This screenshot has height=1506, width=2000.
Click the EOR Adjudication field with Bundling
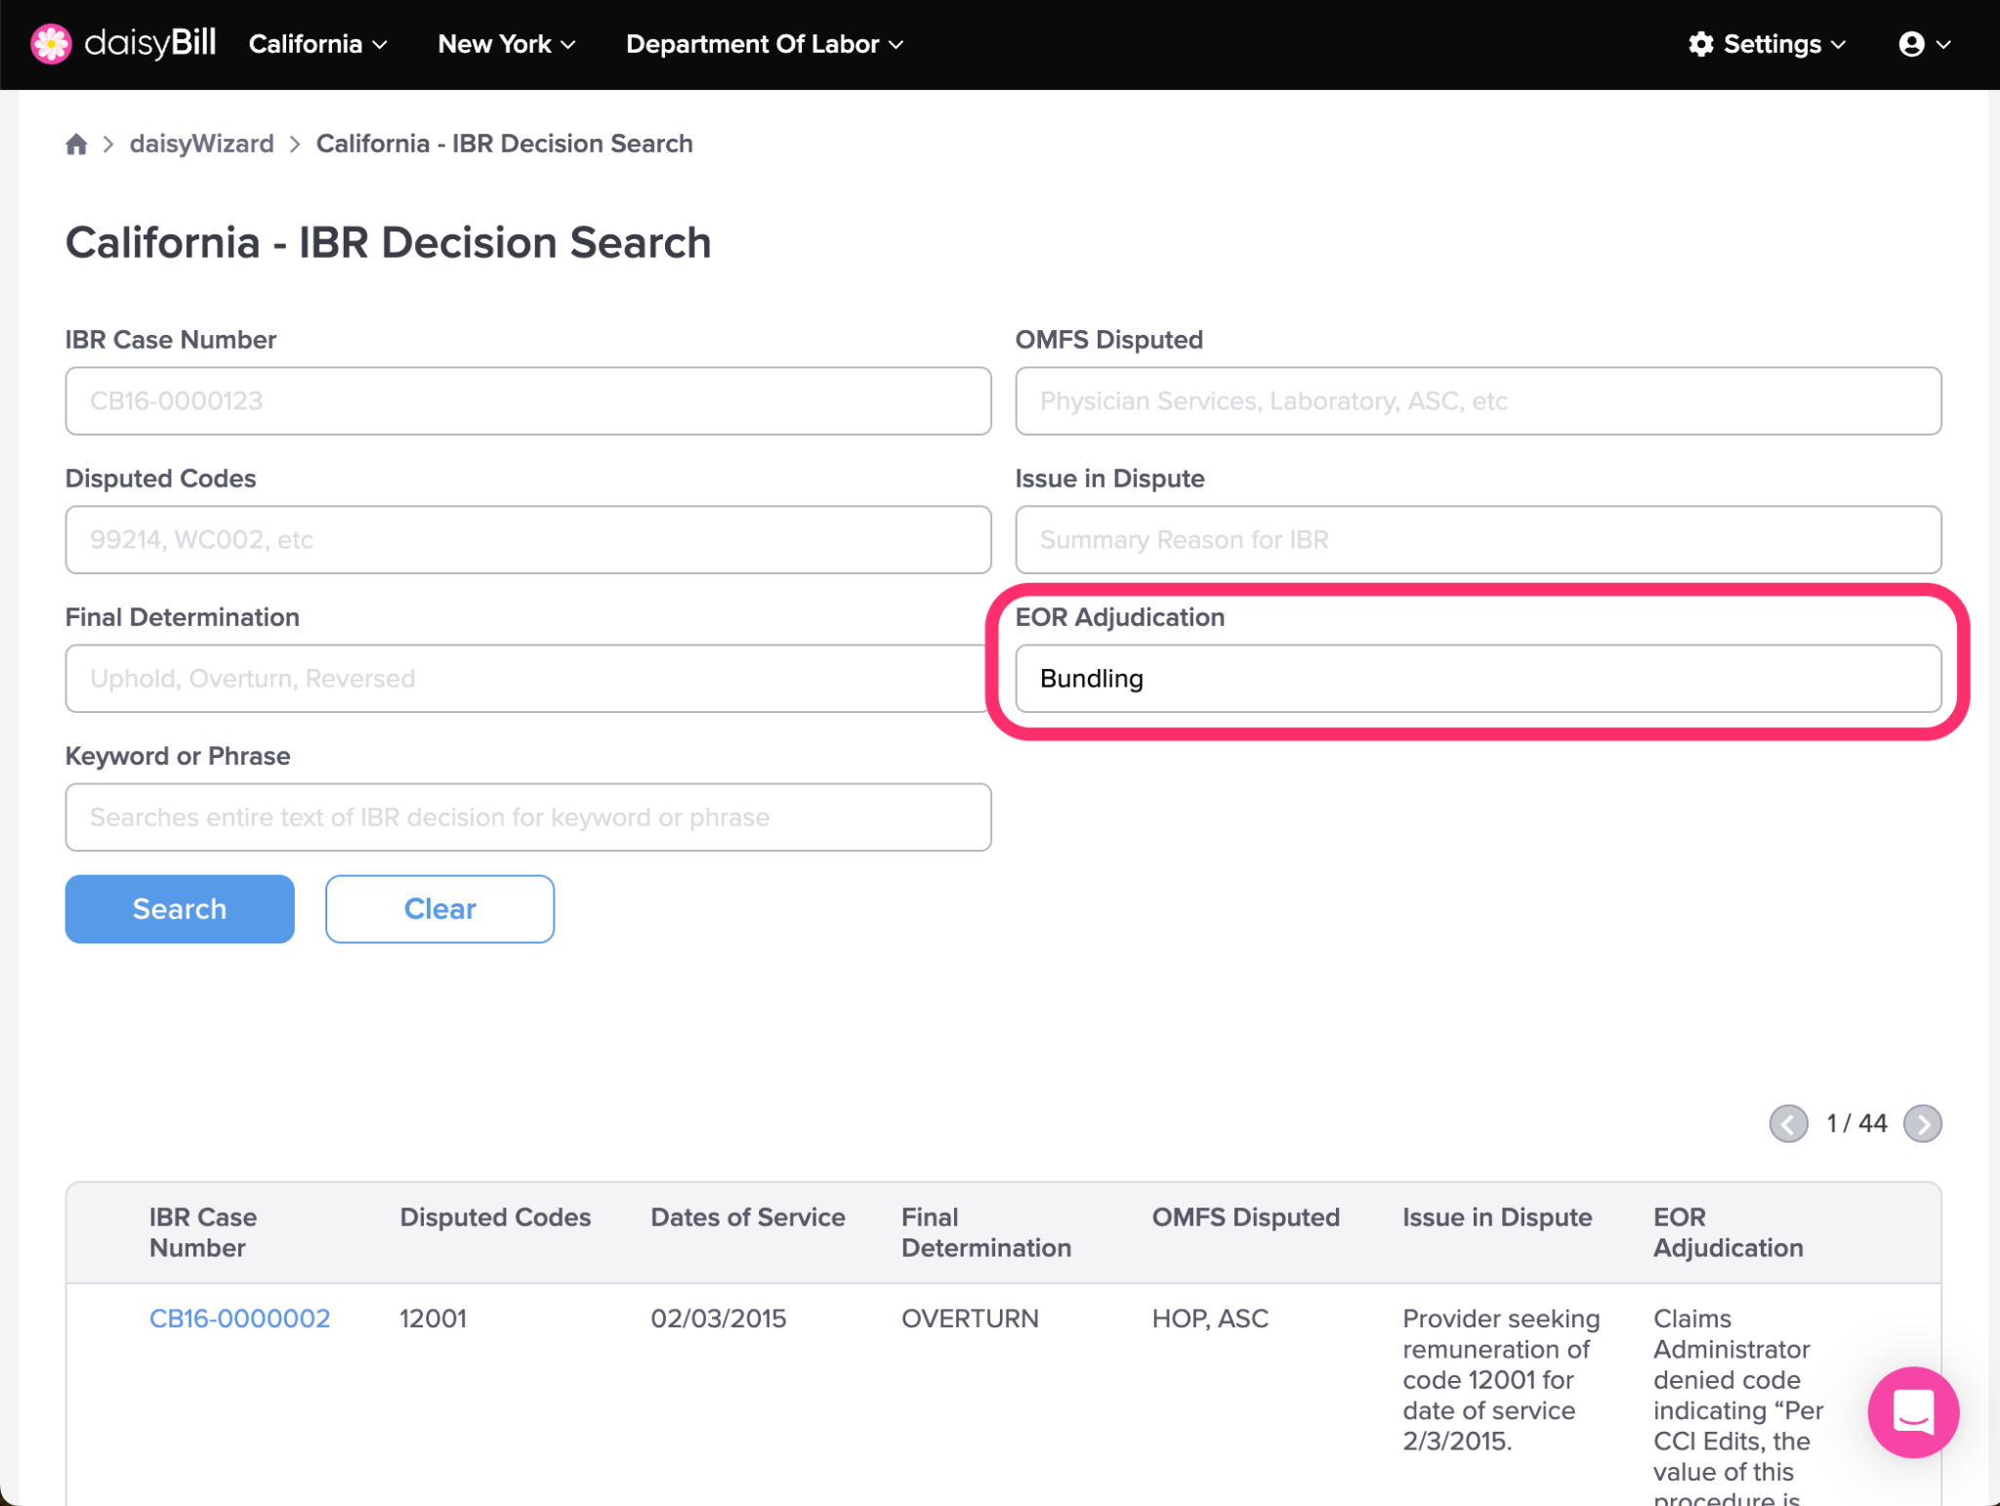pyautogui.click(x=1478, y=678)
